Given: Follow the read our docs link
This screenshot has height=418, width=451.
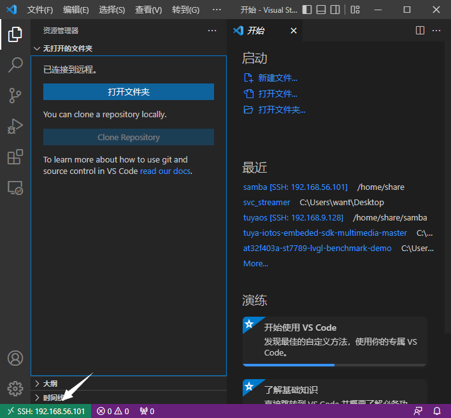Looking at the screenshot, I should (x=165, y=171).
